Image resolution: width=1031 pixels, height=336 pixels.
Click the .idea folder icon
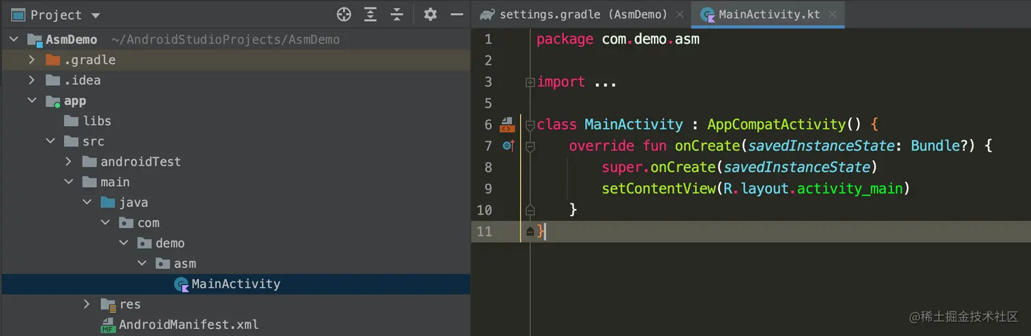pyautogui.click(x=53, y=80)
